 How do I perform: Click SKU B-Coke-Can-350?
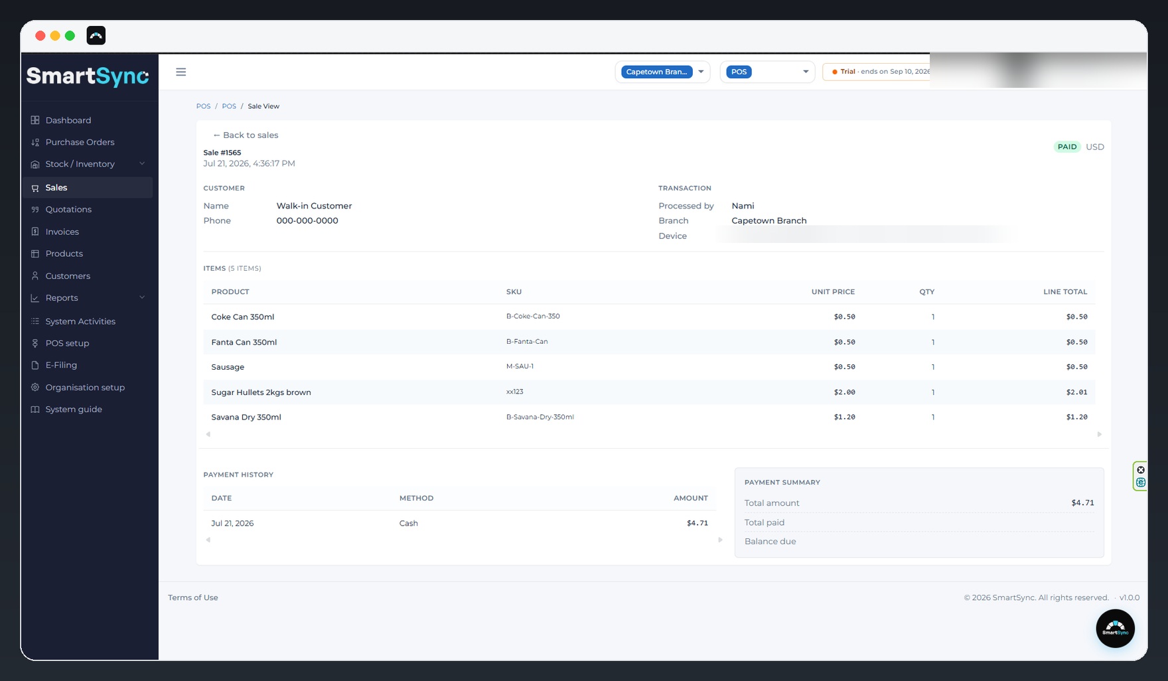pos(533,316)
